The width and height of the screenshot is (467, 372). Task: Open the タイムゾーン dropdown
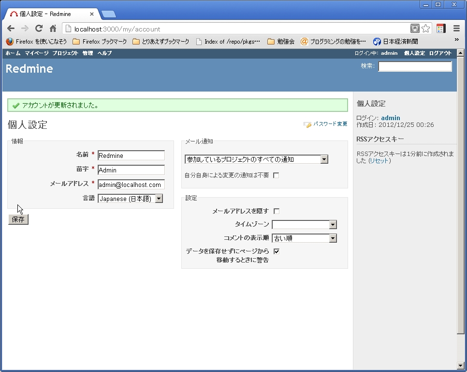pos(305,225)
